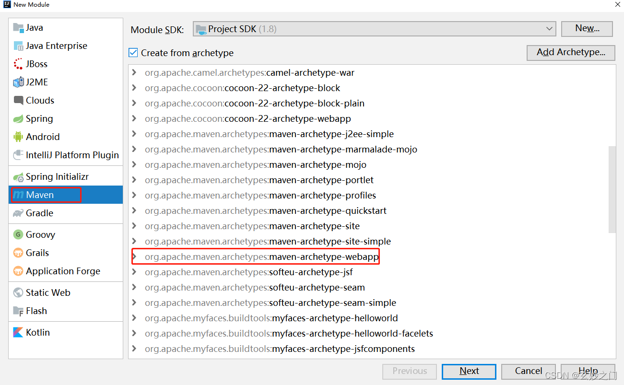Viewport: 624px width, 385px height.
Task: Choose the JBoss red dots icon
Action: coord(19,64)
